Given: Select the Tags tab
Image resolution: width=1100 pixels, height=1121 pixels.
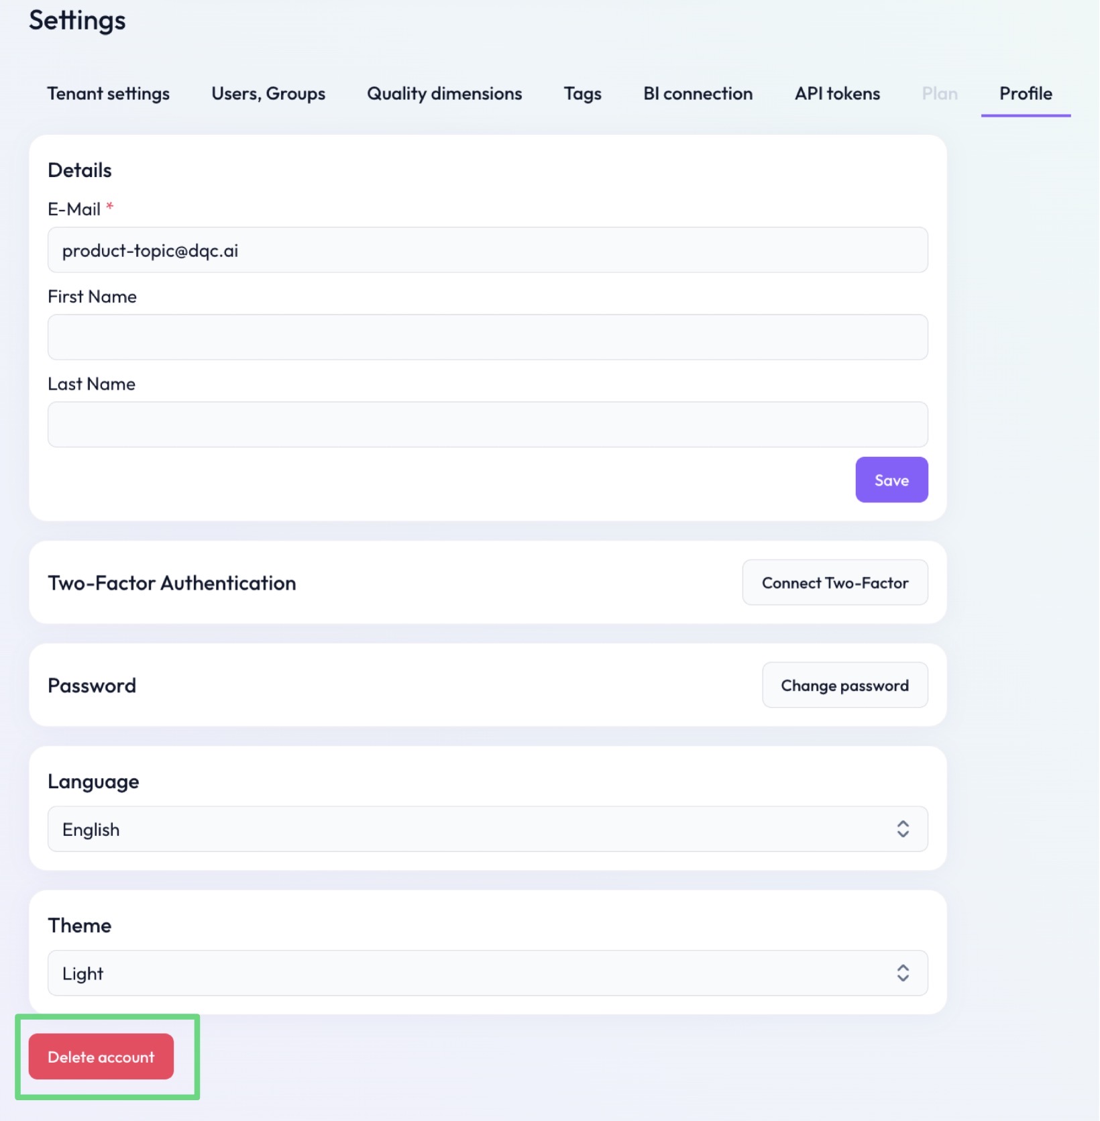Looking at the screenshot, I should (582, 93).
